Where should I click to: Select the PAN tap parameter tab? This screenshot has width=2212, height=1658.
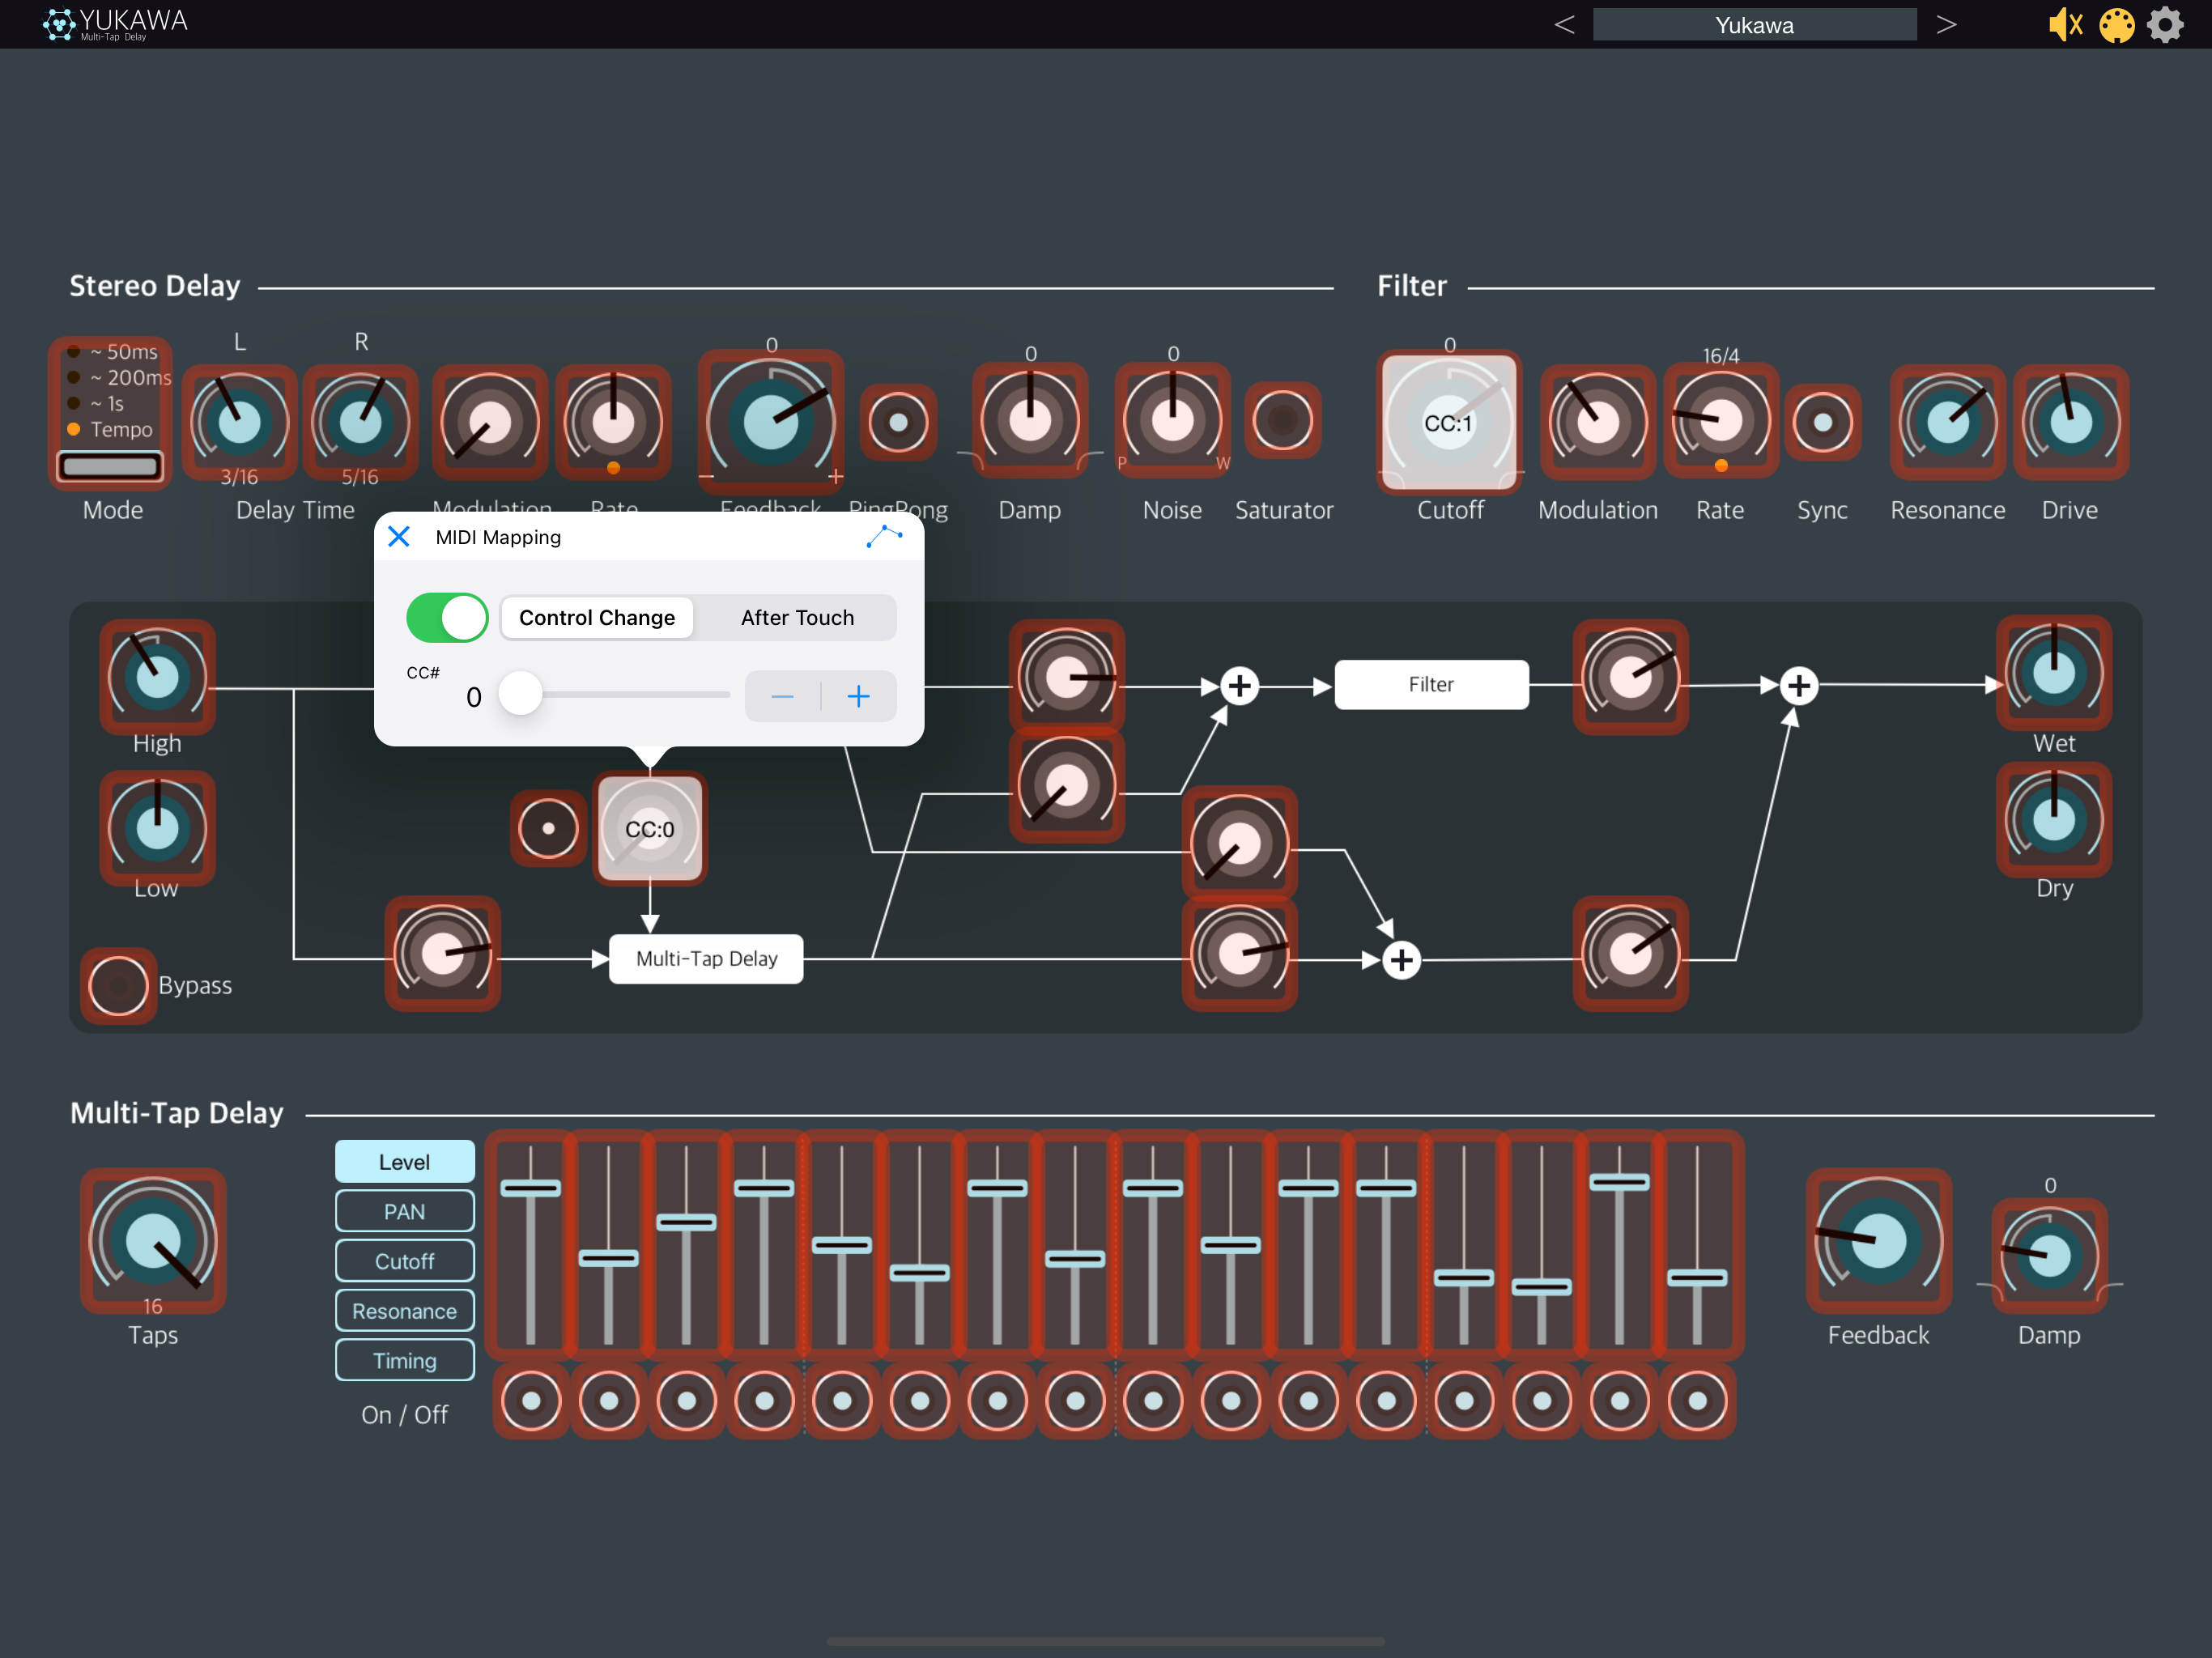coord(404,1212)
